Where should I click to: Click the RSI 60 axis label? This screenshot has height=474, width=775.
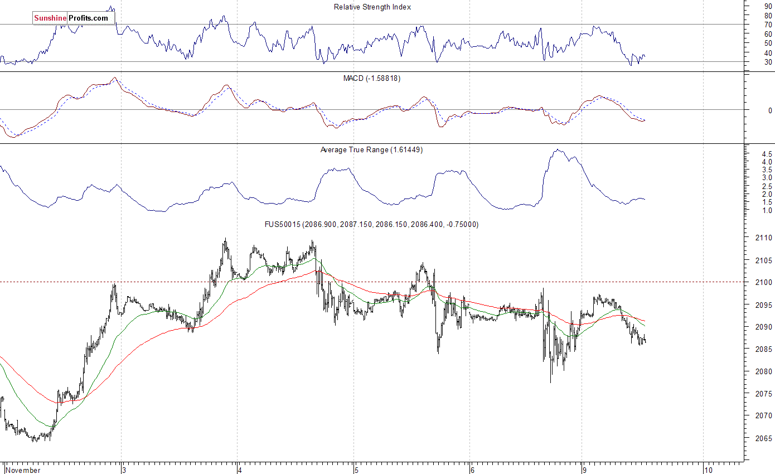(768, 35)
